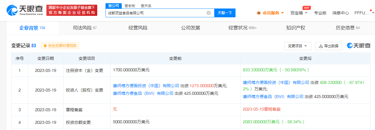Click the 投资人（股权）变更 cell
This screenshot has width=375, height=130.
coord(87,90)
